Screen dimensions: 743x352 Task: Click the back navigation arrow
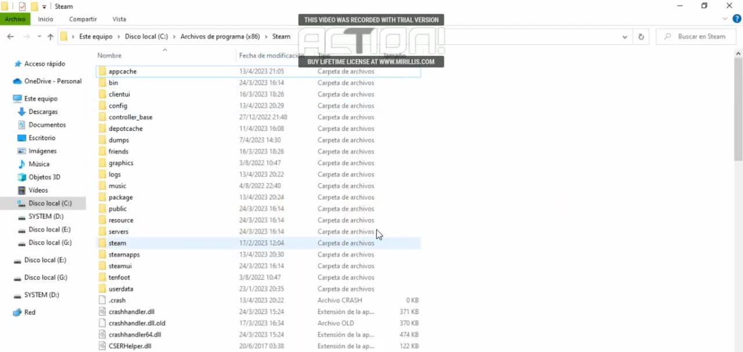(10, 36)
